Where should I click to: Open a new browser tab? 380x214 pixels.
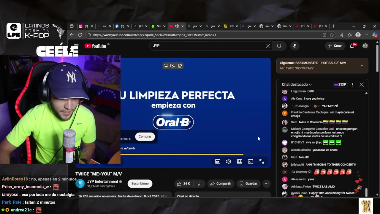(x=333, y=26)
